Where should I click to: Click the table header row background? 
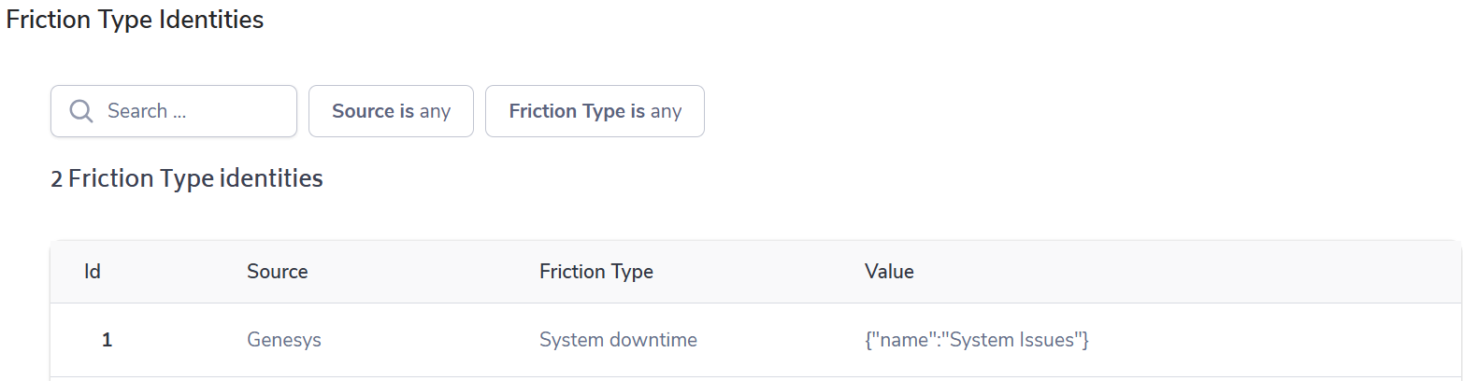[x=1169, y=272]
